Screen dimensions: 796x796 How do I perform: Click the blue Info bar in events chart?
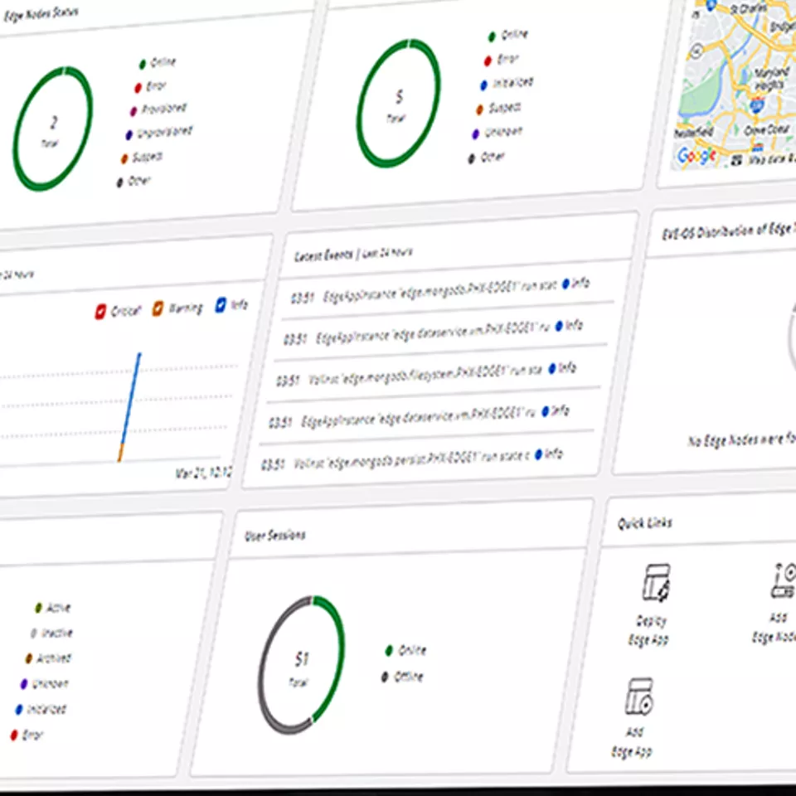131,397
